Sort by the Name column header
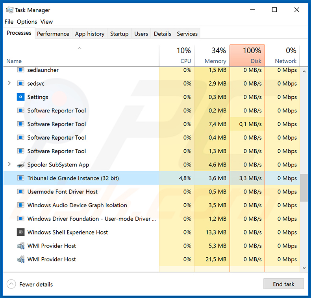311x298 pixels. coord(81,56)
